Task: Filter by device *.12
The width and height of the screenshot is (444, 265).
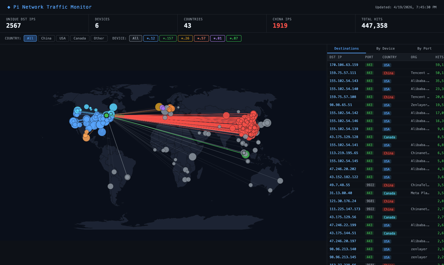Action: coord(151,38)
